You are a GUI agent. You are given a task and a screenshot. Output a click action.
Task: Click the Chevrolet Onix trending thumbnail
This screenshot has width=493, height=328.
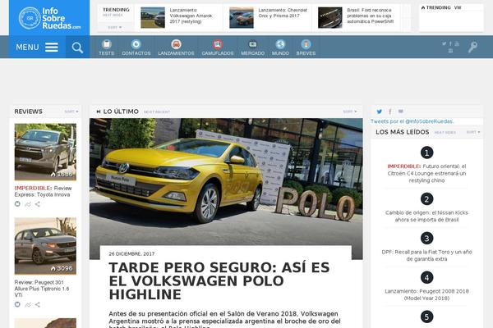click(x=242, y=18)
